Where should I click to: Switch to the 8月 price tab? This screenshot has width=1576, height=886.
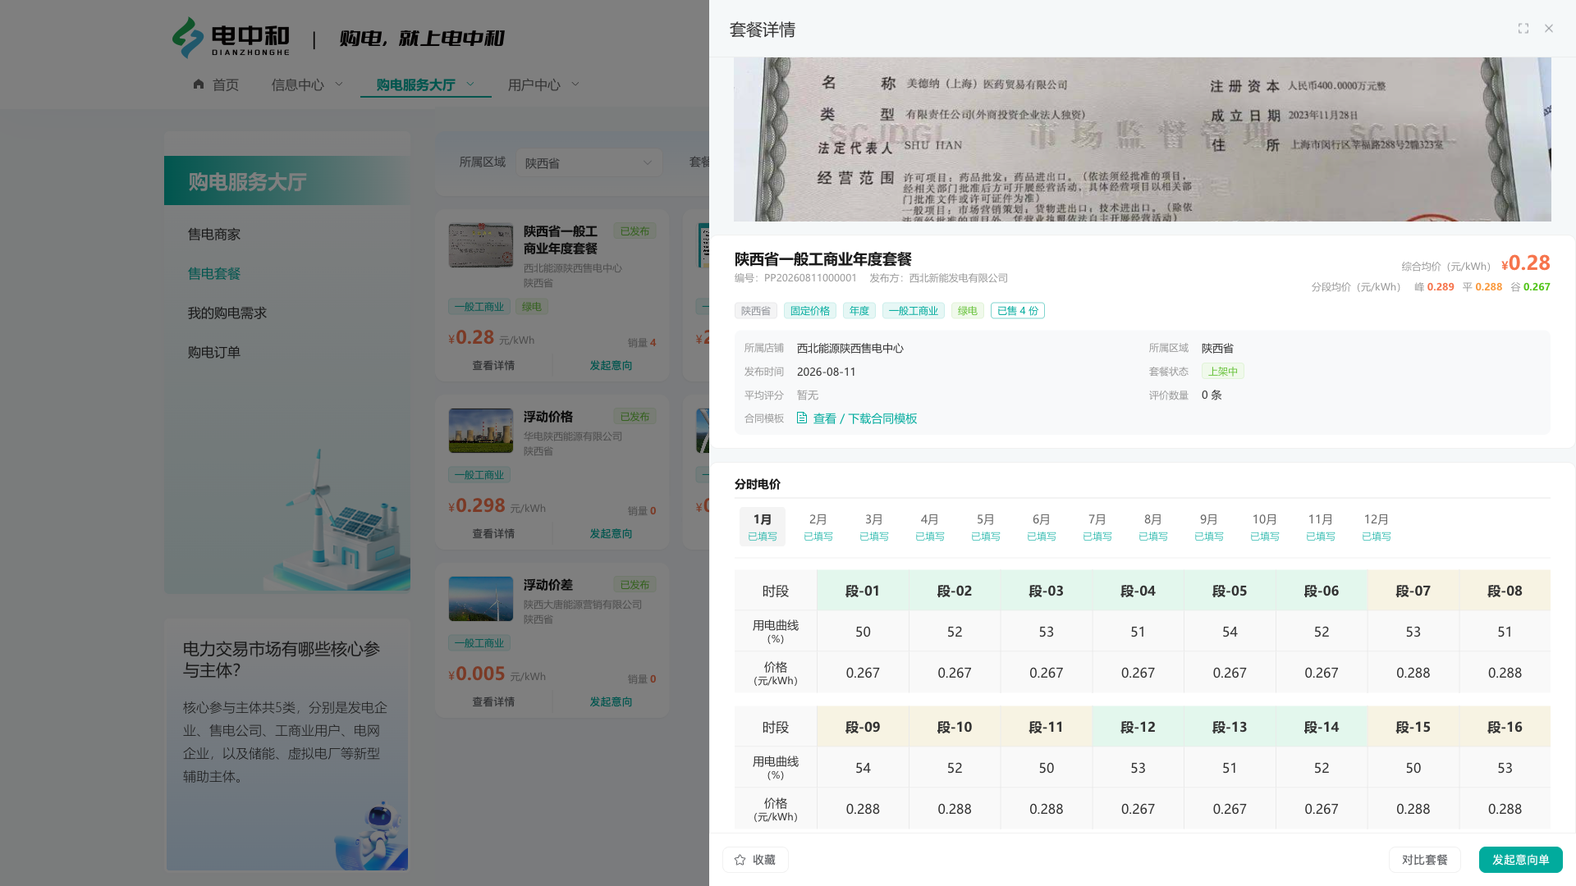(1153, 527)
